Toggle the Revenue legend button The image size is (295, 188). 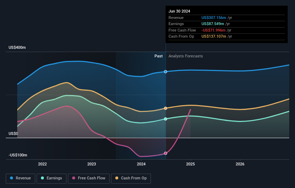pyautogui.click(x=20, y=178)
